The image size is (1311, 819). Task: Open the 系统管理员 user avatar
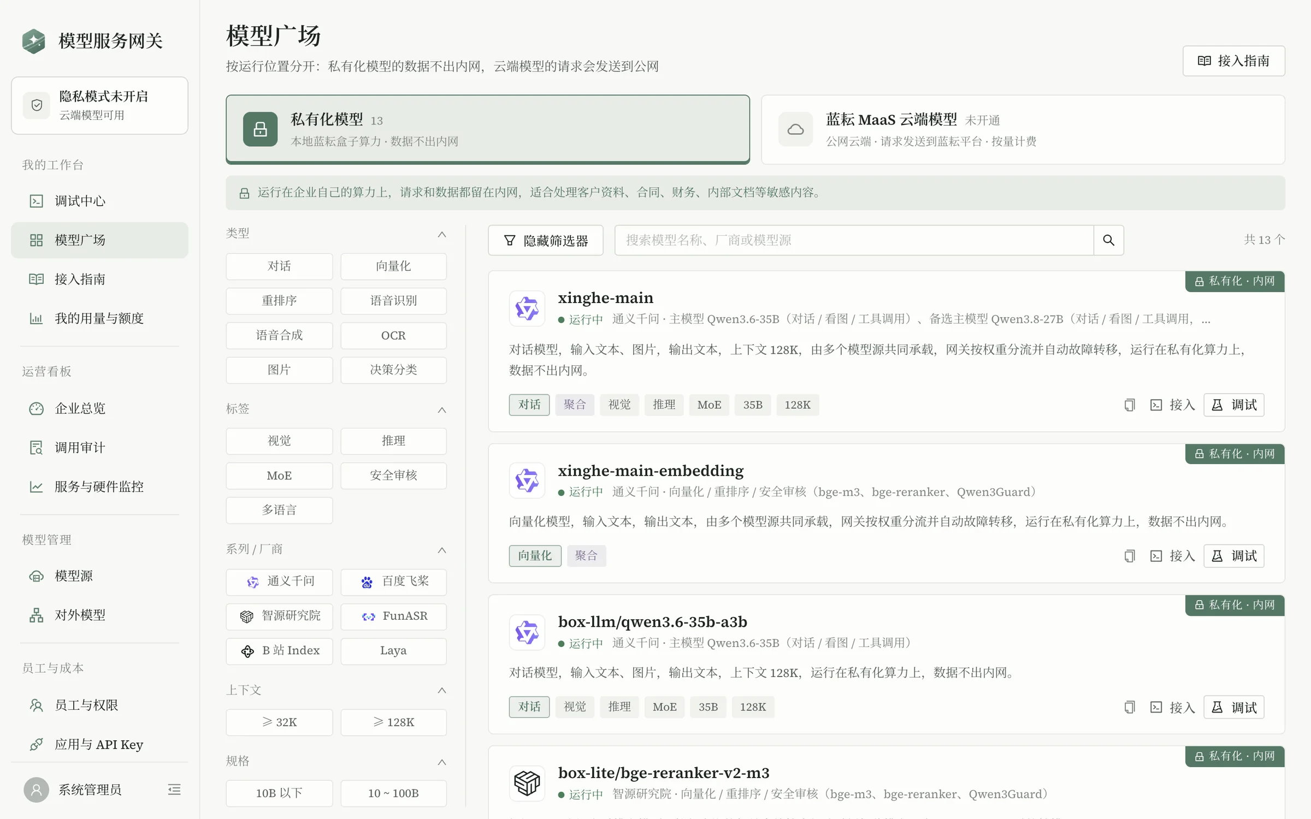pos(37,790)
